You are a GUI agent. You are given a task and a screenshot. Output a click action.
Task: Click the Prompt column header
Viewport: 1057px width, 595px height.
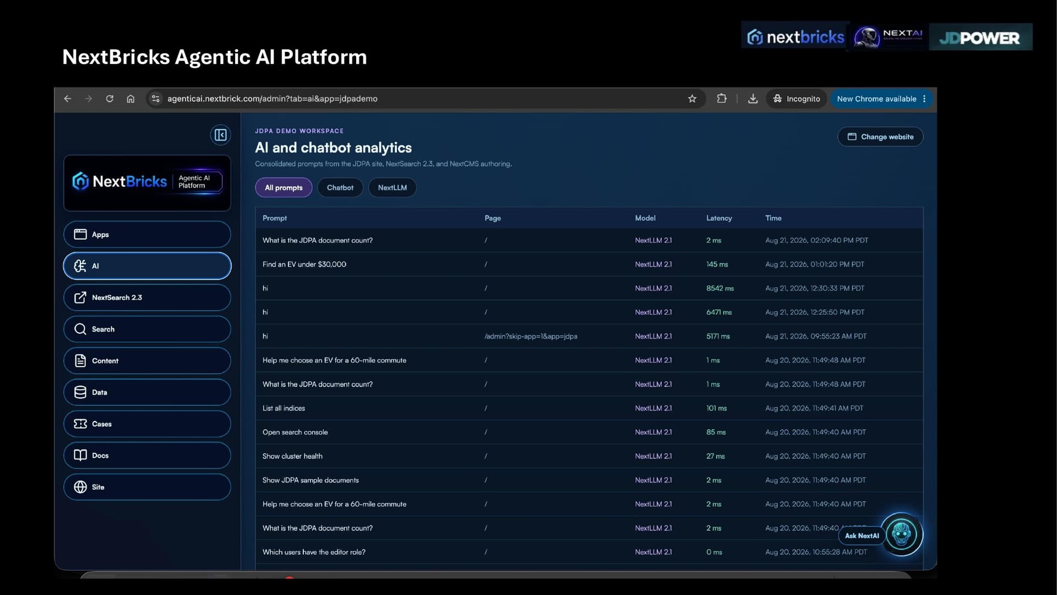[275, 218]
